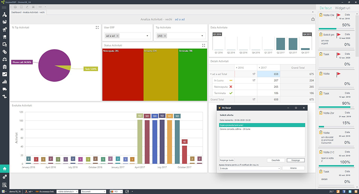Screen dimensions: 359x194
Task: Remove the ad a ad filter tag
Action: (x=117, y=36)
